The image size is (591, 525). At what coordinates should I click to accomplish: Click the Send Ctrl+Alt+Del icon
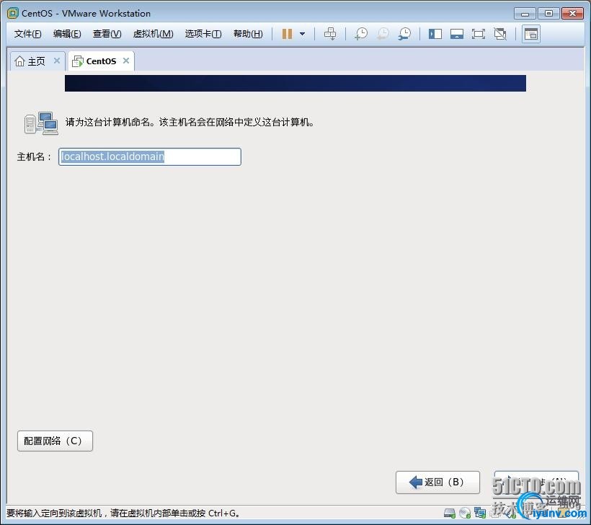point(330,34)
